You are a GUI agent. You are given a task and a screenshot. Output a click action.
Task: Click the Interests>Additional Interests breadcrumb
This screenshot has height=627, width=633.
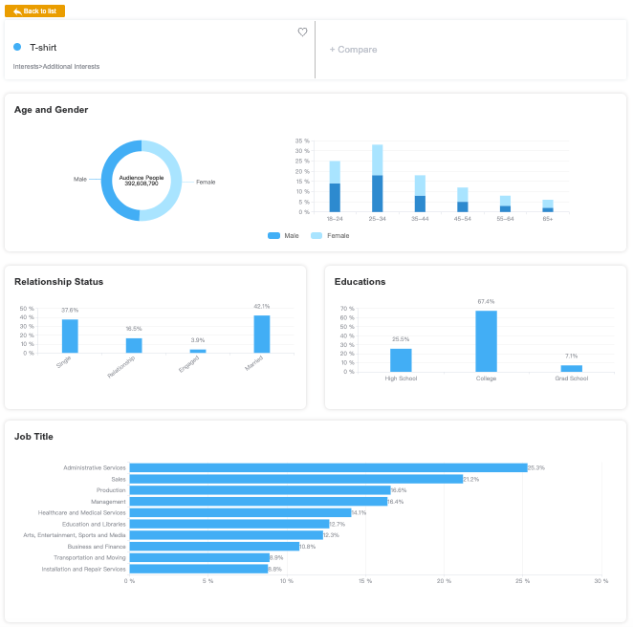[x=56, y=66]
